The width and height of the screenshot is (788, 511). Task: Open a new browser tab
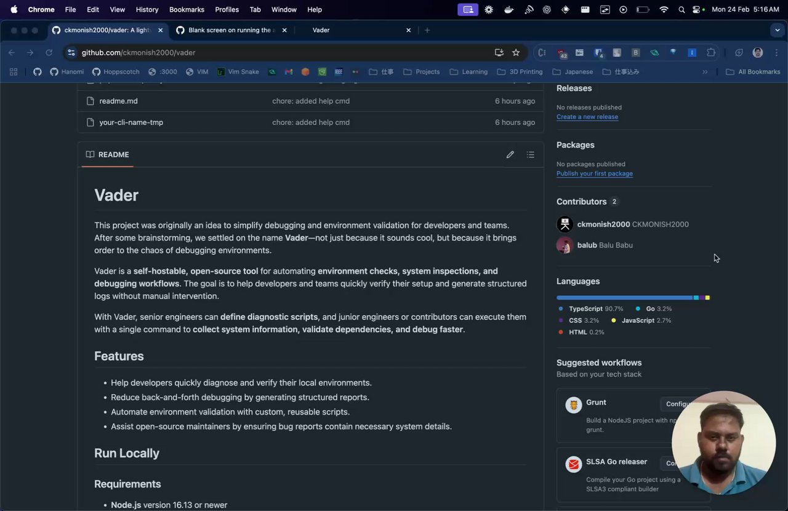(x=427, y=30)
